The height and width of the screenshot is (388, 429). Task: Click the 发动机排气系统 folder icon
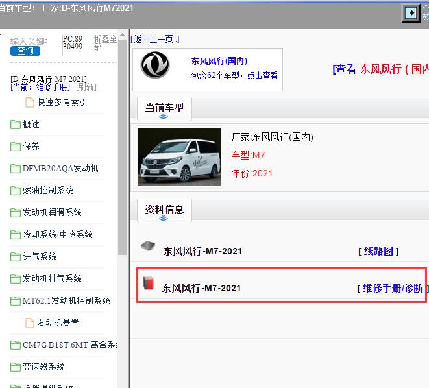[16, 279]
